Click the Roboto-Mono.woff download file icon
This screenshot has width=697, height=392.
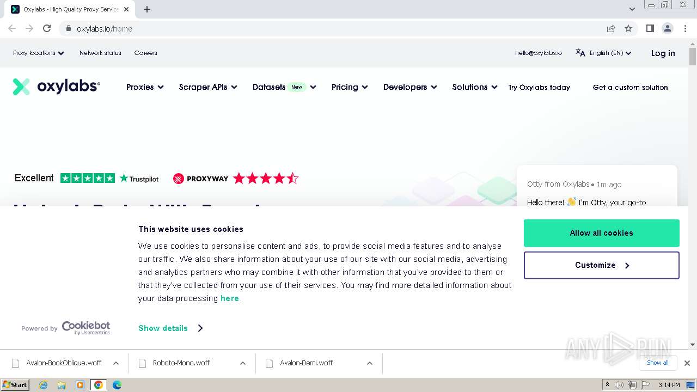coord(143,363)
